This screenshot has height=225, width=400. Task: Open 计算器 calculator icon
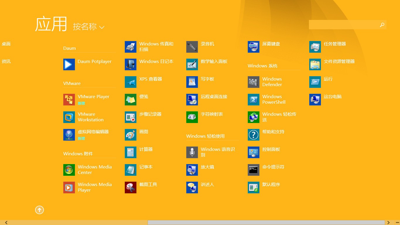(131, 152)
